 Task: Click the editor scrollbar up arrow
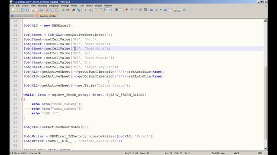coord(265,20)
